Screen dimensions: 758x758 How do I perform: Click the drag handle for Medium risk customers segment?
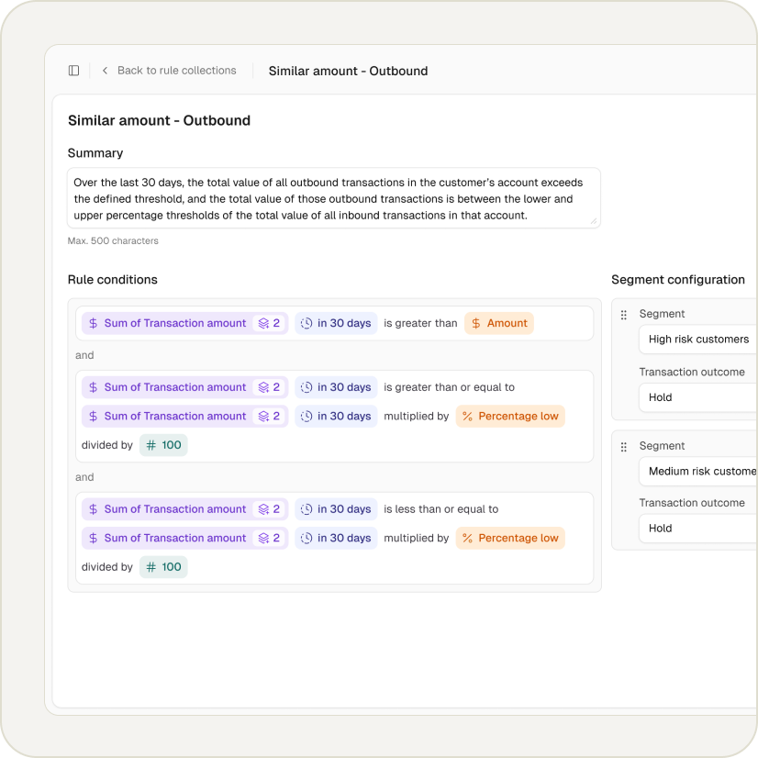tap(624, 447)
